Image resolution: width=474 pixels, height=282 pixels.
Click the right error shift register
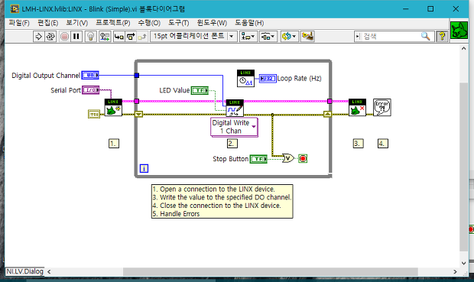328,114
